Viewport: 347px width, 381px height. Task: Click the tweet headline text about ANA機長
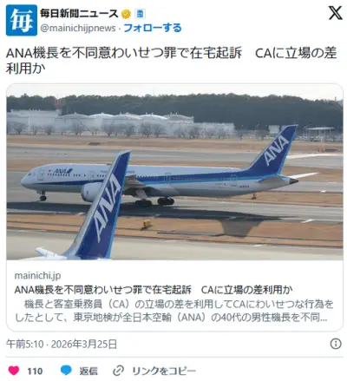(171, 61)
